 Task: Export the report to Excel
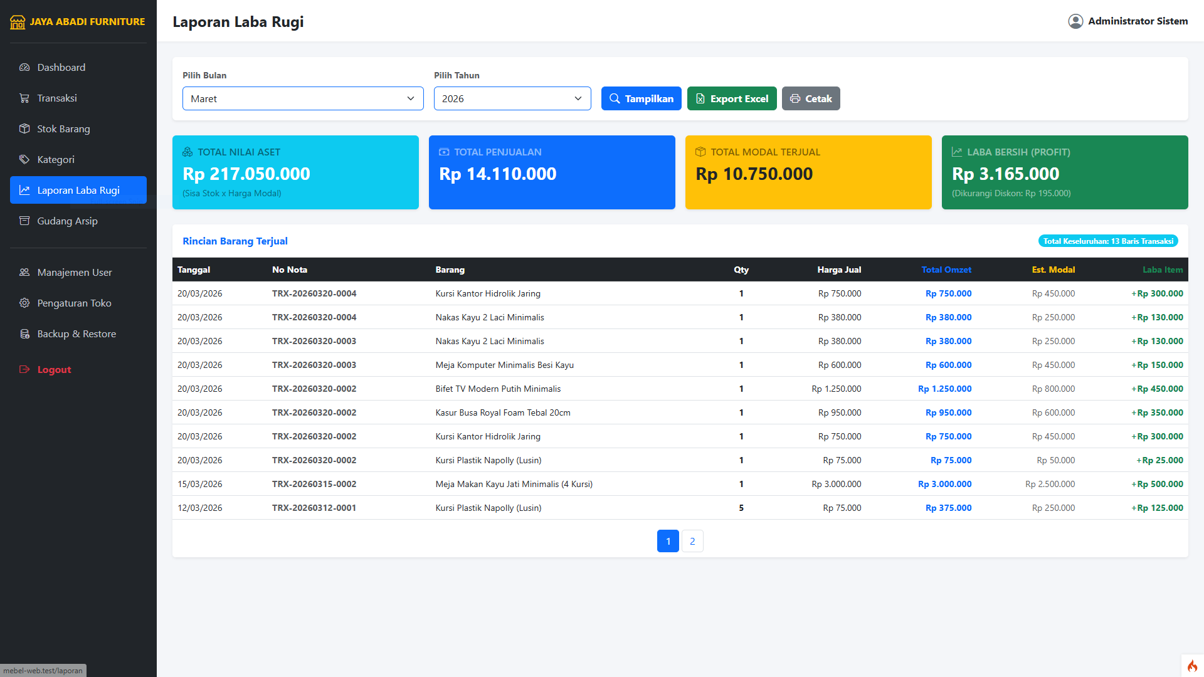click(732, 98)
